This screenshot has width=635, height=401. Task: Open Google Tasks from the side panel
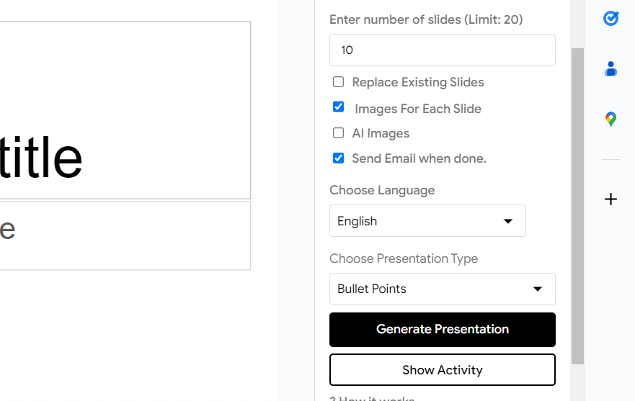(x=610, y=18)
